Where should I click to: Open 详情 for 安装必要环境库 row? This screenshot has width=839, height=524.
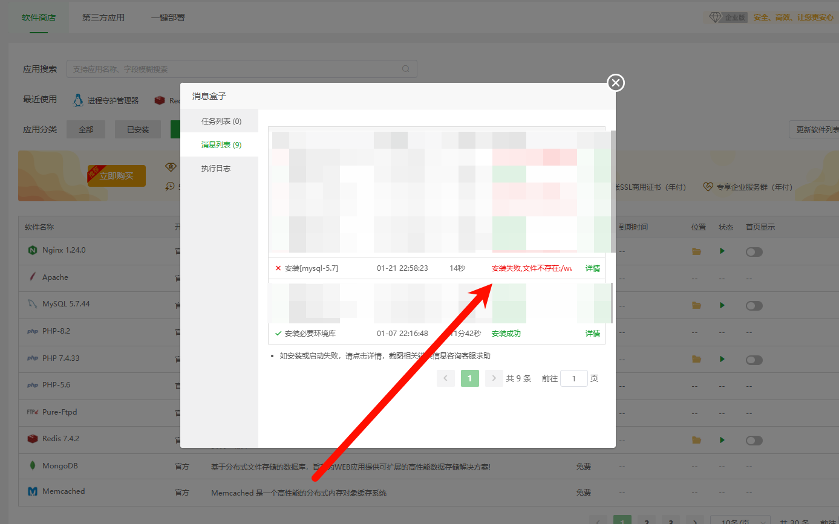tap(593, 334)
